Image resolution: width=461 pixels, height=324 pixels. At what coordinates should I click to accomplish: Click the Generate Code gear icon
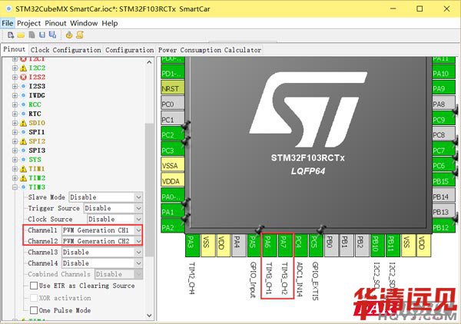(69, 35)
